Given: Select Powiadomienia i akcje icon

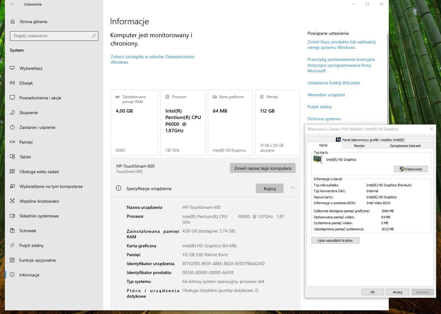Looking at the screenshot, I should point(12,97).
